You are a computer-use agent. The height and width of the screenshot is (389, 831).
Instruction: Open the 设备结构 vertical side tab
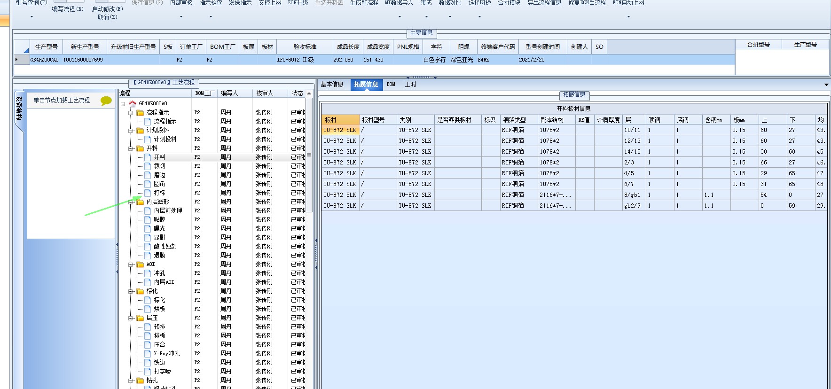click(x=19, y=108)
